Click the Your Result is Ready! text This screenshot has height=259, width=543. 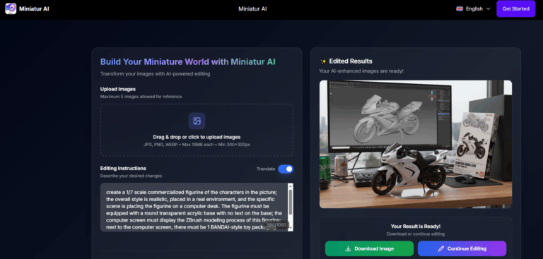tap(416, 227)
